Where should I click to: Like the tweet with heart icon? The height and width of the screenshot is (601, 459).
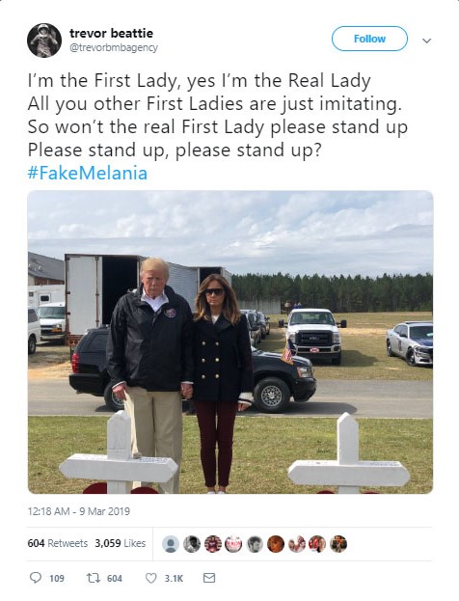pos(151,578)
